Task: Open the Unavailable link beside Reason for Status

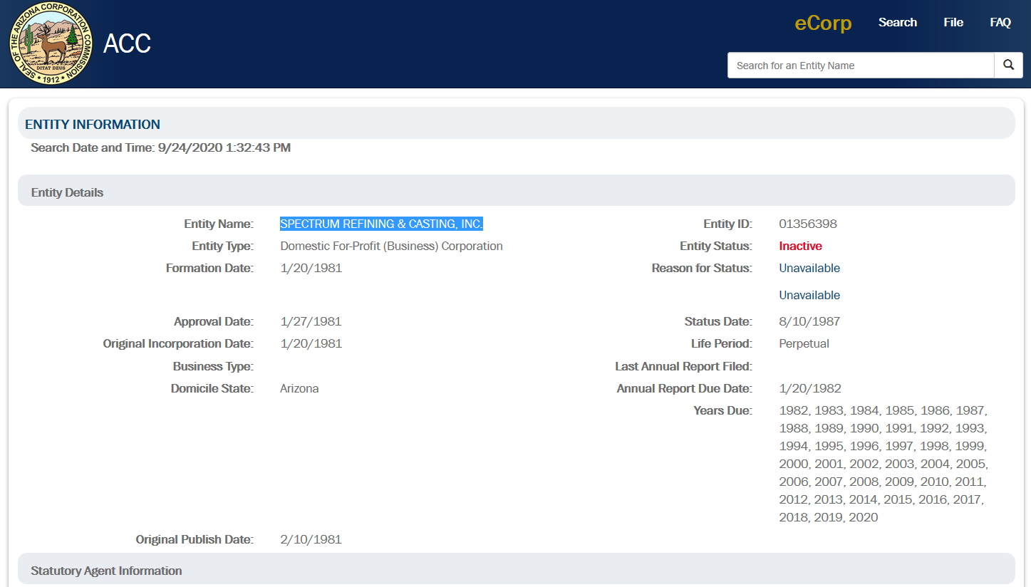Action: tap(809, 269)
